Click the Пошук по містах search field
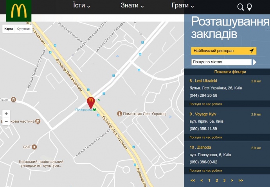The height and width of the screenshot is (187, 270). [x=221, y=62]
